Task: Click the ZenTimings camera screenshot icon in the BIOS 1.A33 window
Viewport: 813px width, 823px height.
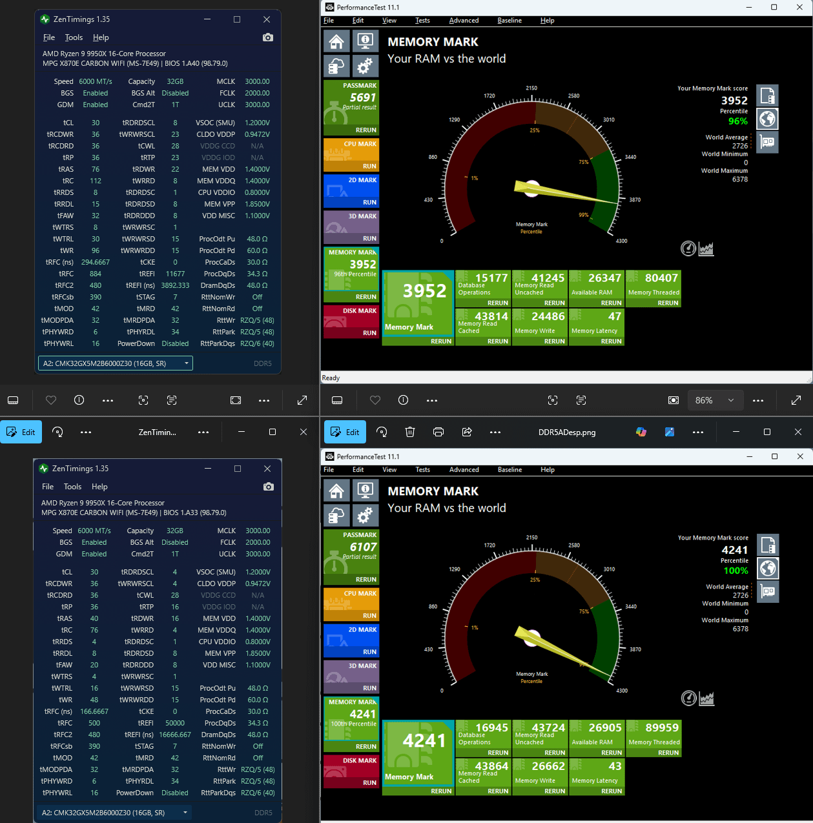Action: click(x=268, y=487)
